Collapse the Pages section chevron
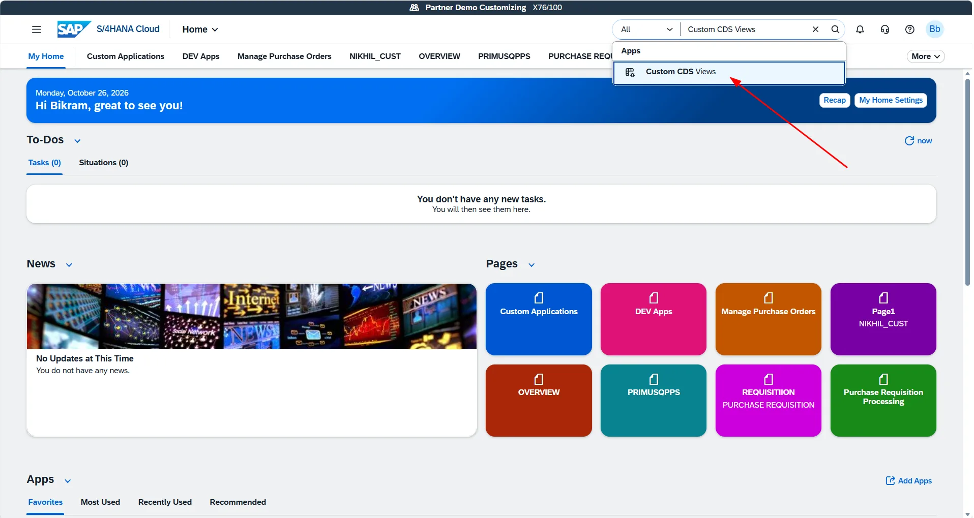Viewport: 974px width, 518px height. (532, 265)
